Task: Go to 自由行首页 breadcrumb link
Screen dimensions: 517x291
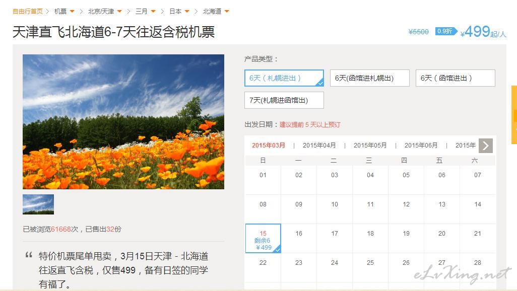Action: pos(28,12)
